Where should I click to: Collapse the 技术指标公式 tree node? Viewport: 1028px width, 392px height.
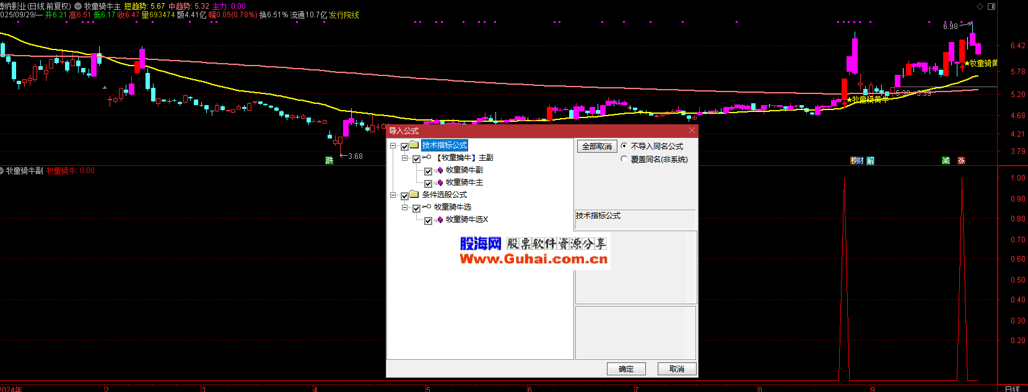(393, 146)
